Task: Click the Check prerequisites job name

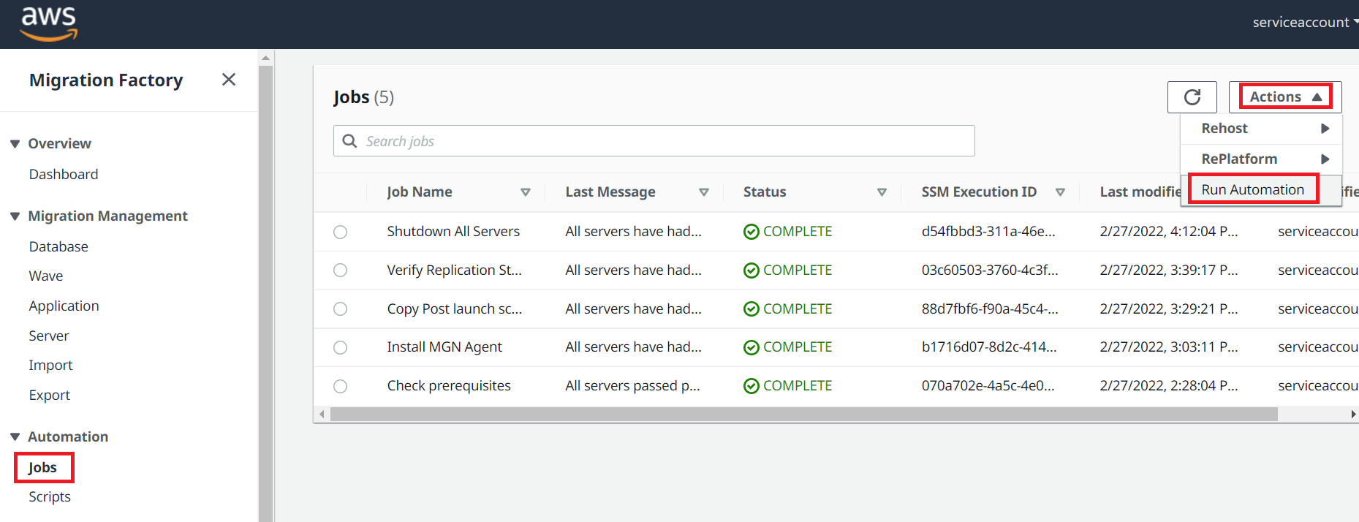Action: [449, 385]
